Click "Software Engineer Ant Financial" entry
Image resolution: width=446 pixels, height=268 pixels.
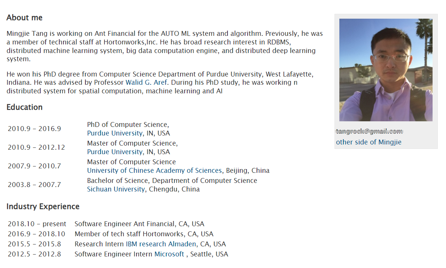click(x=139, y=224)
